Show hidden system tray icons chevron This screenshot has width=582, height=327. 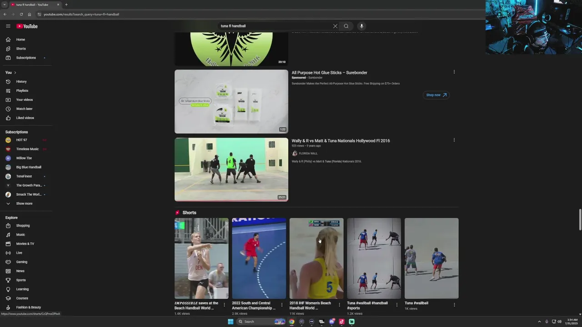(x=540, y=322)
